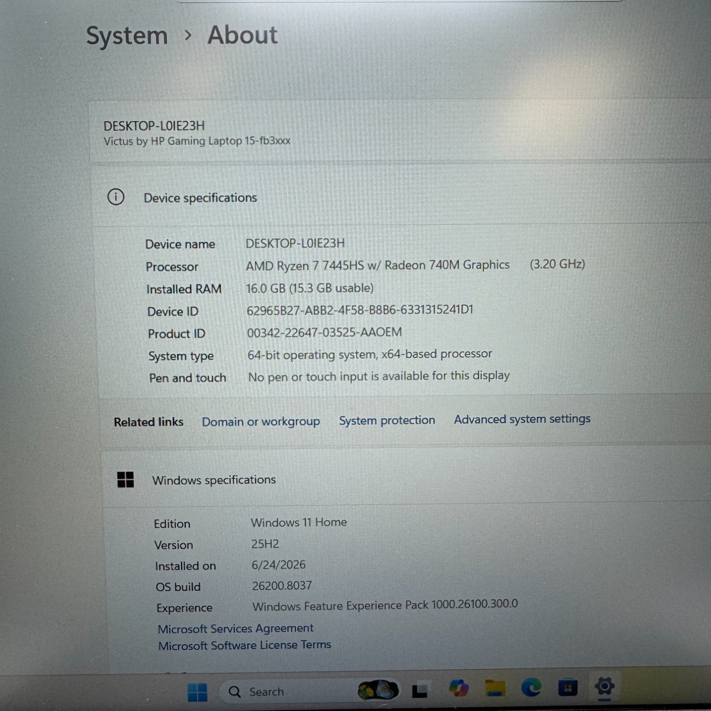Click the 'Processor' label

[172, 267]
